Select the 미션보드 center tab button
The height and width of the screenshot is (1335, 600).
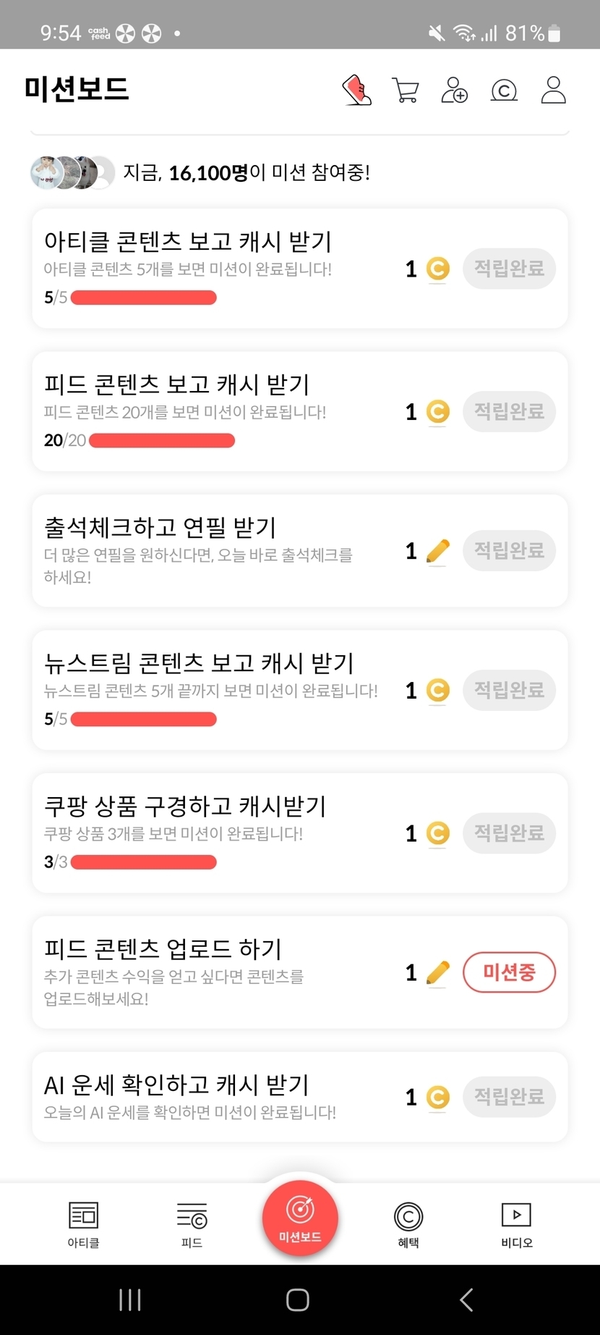tap(300, 1217)
